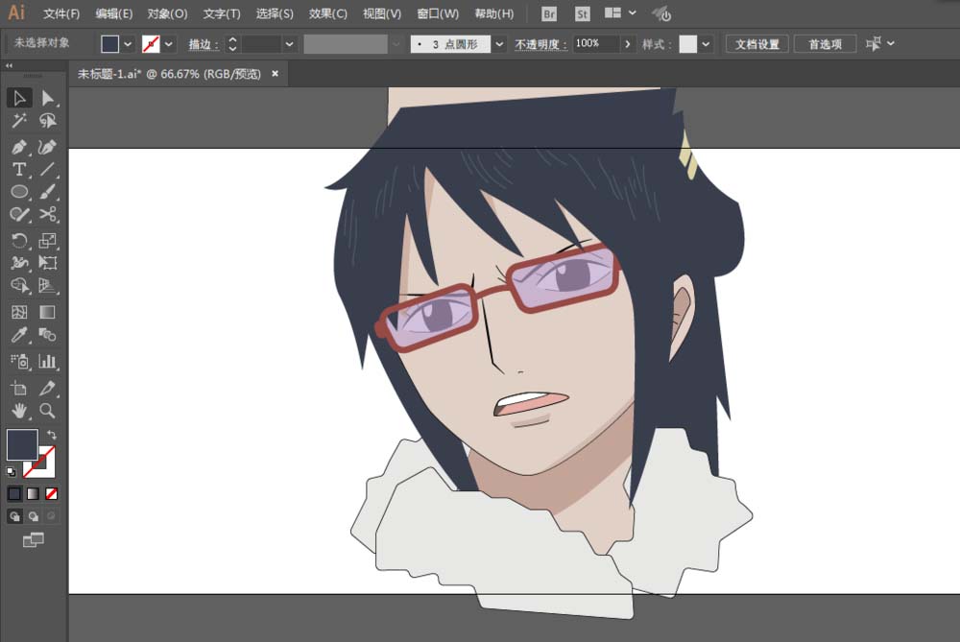Reset default fill and stroke
Image resolution: width=960 pixels, height=642 pixels.
click(11, 472)
